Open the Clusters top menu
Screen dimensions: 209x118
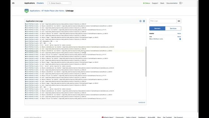tap(40, 3)
